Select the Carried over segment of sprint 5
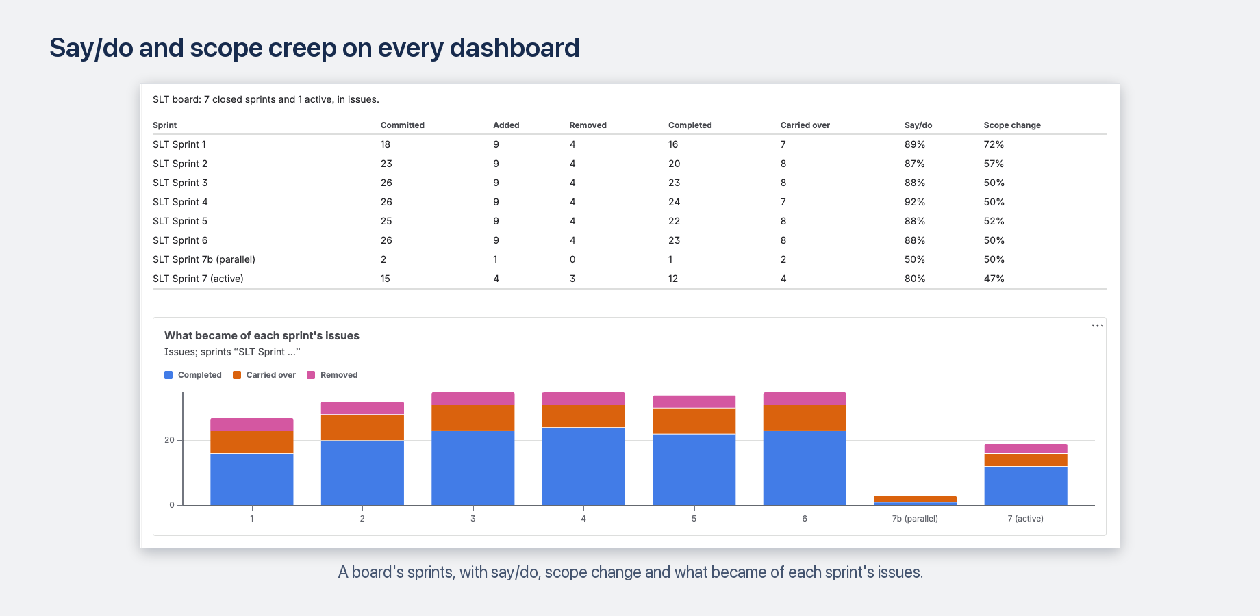The height and width of the screenshot is (616, 1260). pos(694,421)
